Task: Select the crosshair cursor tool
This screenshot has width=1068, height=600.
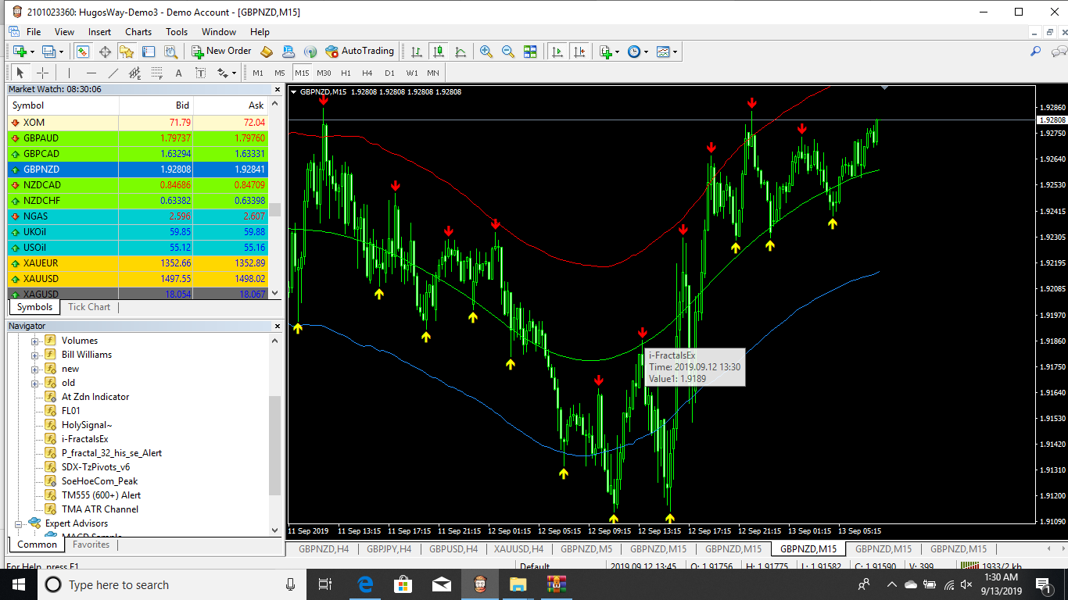Action: coord(43,73)
